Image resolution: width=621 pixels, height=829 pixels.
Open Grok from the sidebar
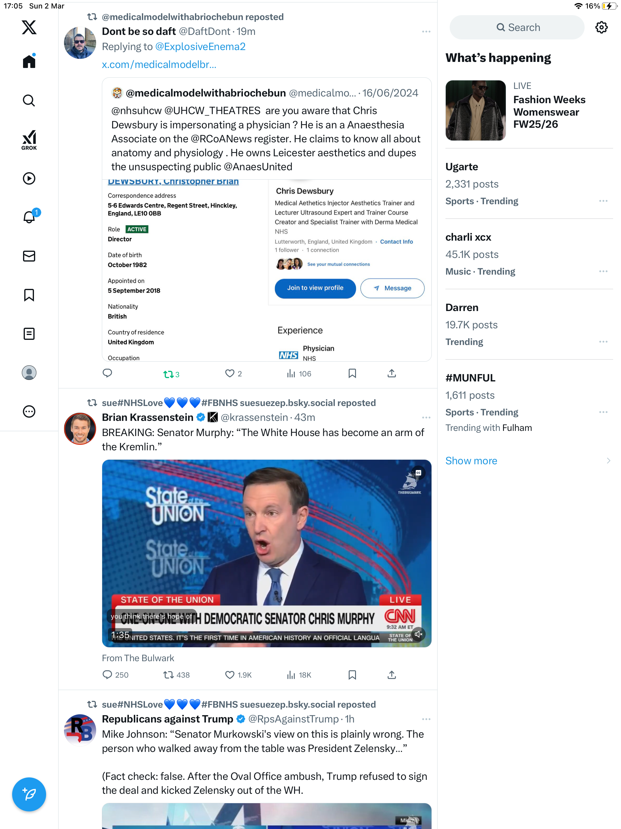[x=29, y=140]
